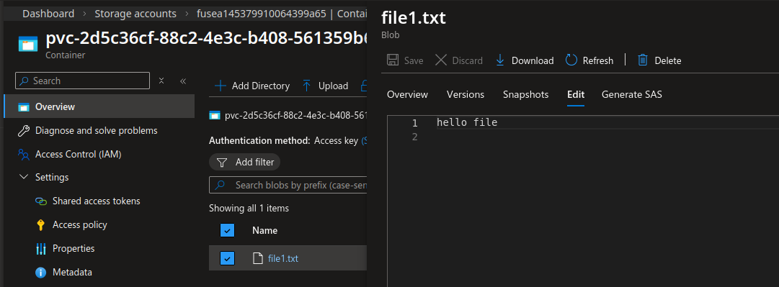Click the Refresh button label
779x287 pixels.
coord(598,60)
